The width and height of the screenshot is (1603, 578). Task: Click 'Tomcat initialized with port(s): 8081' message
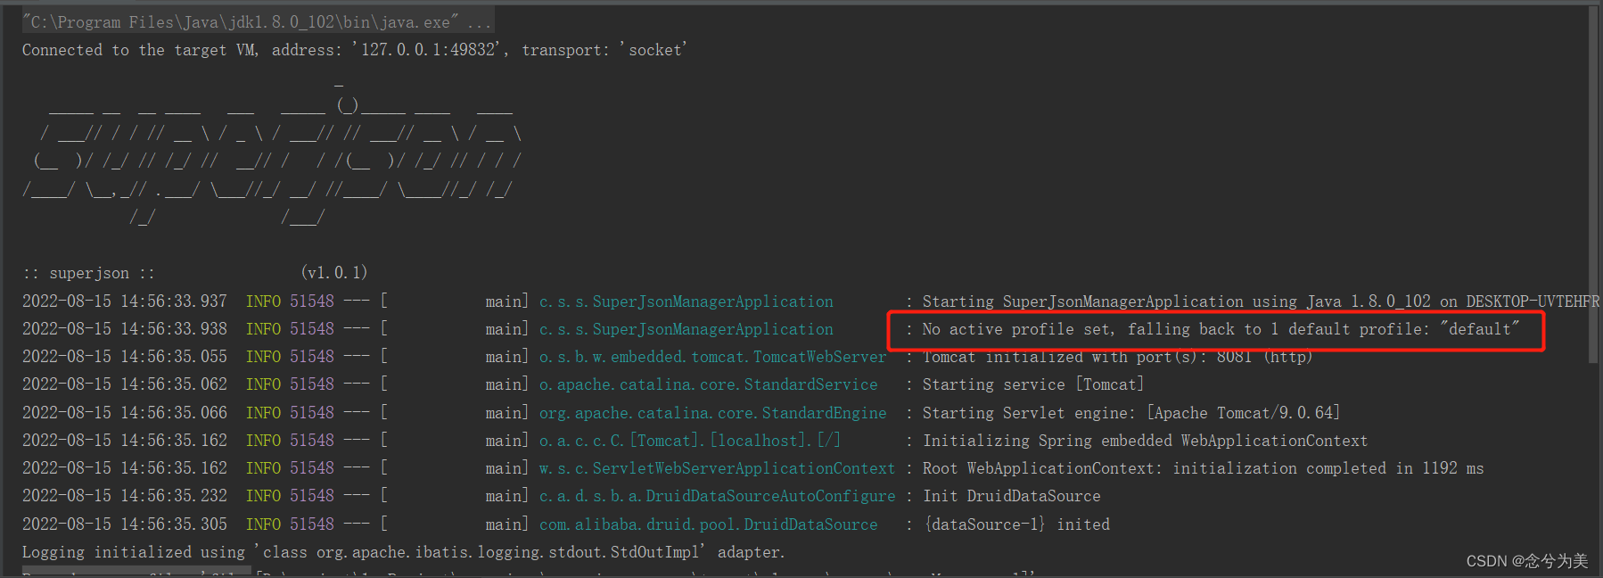pos(1117,357)
